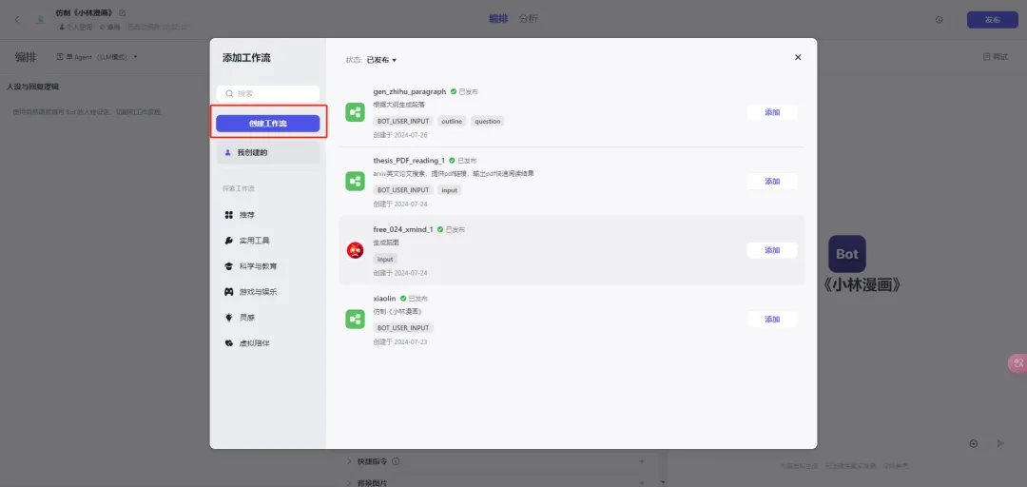The image size is (1027, 487).
Task: Click the input tag of thesis_PDF_reading_1
Action: (x=449, y=190)
